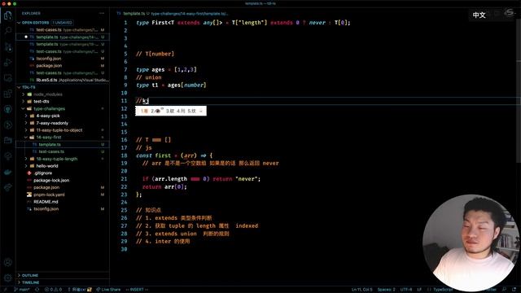Image resolution: width=521 pixels, height=293 pixels.
Task: Open the Docker whale icon
Action: (x=7, y=172)
